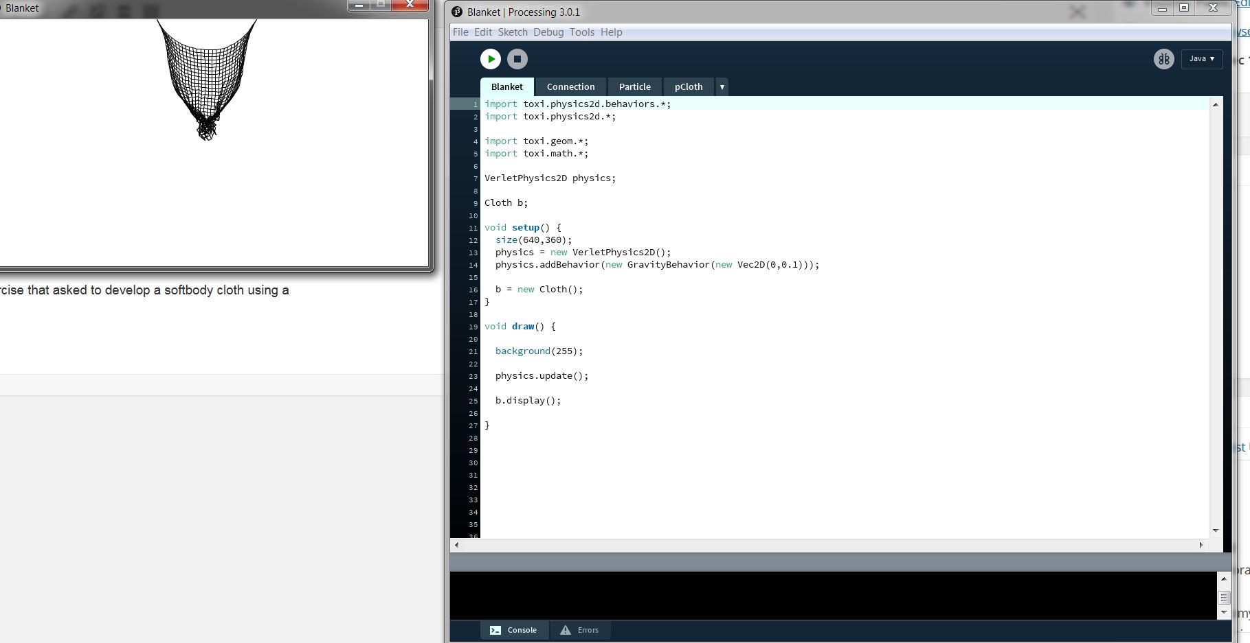The height and width of the screenshot is (643, 1250).
Task: Open the pCloth tab
Action: click(688, 87)
